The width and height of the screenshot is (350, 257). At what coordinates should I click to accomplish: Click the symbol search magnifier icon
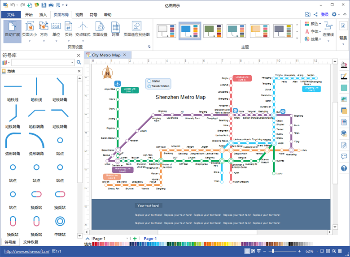tap(79, 62)
